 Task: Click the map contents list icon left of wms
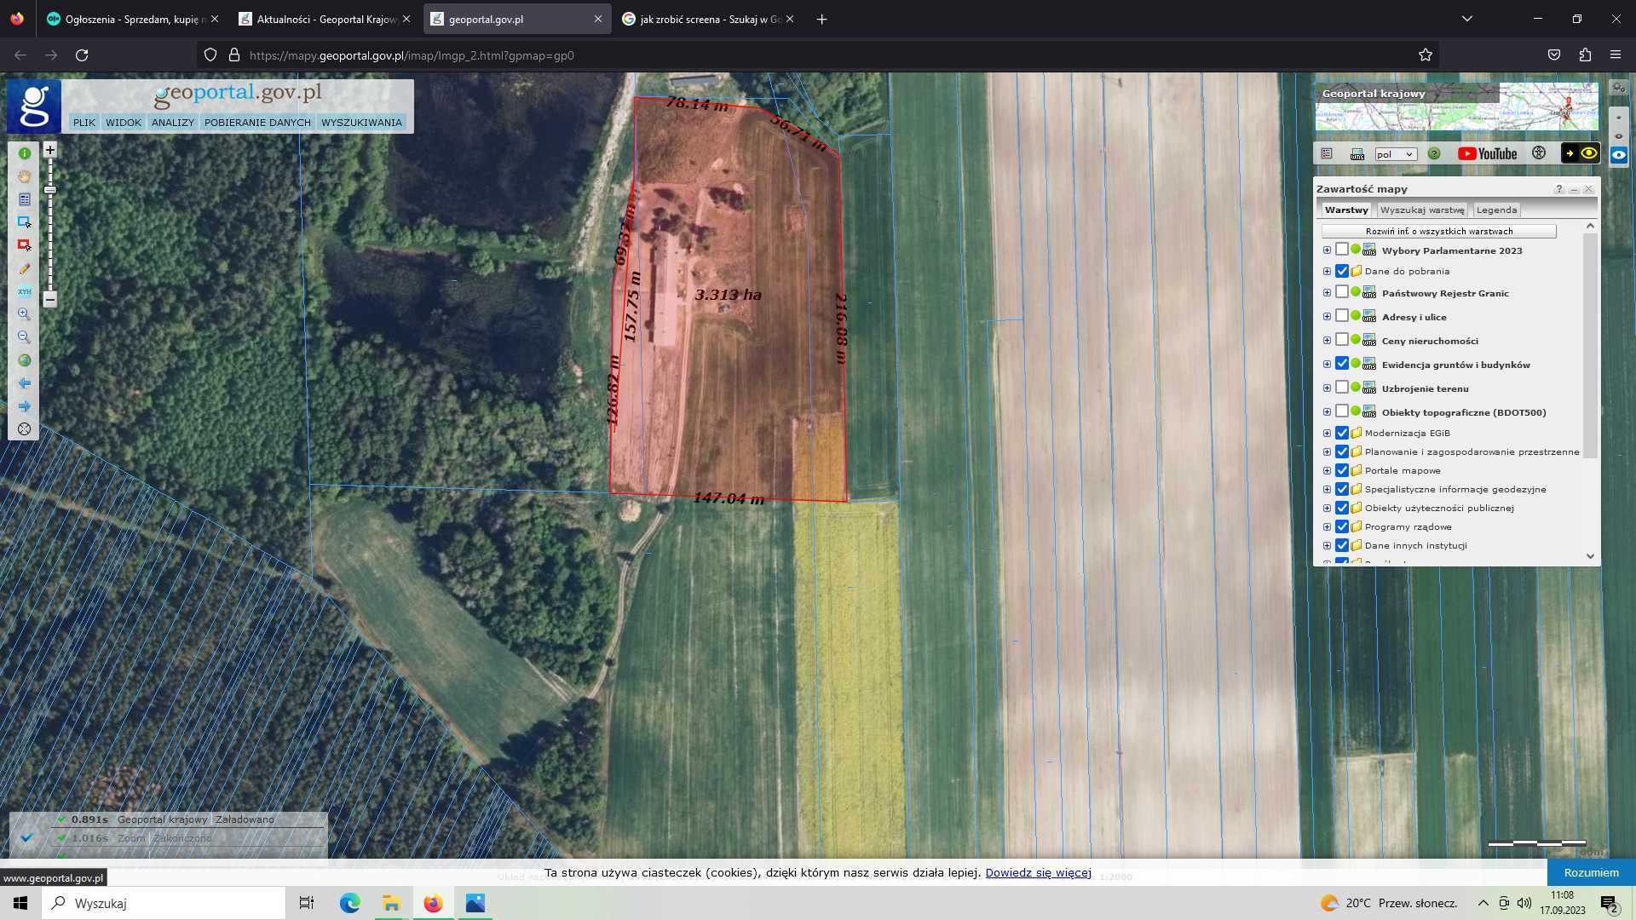pyautogui.click(x=1327, y=154)
